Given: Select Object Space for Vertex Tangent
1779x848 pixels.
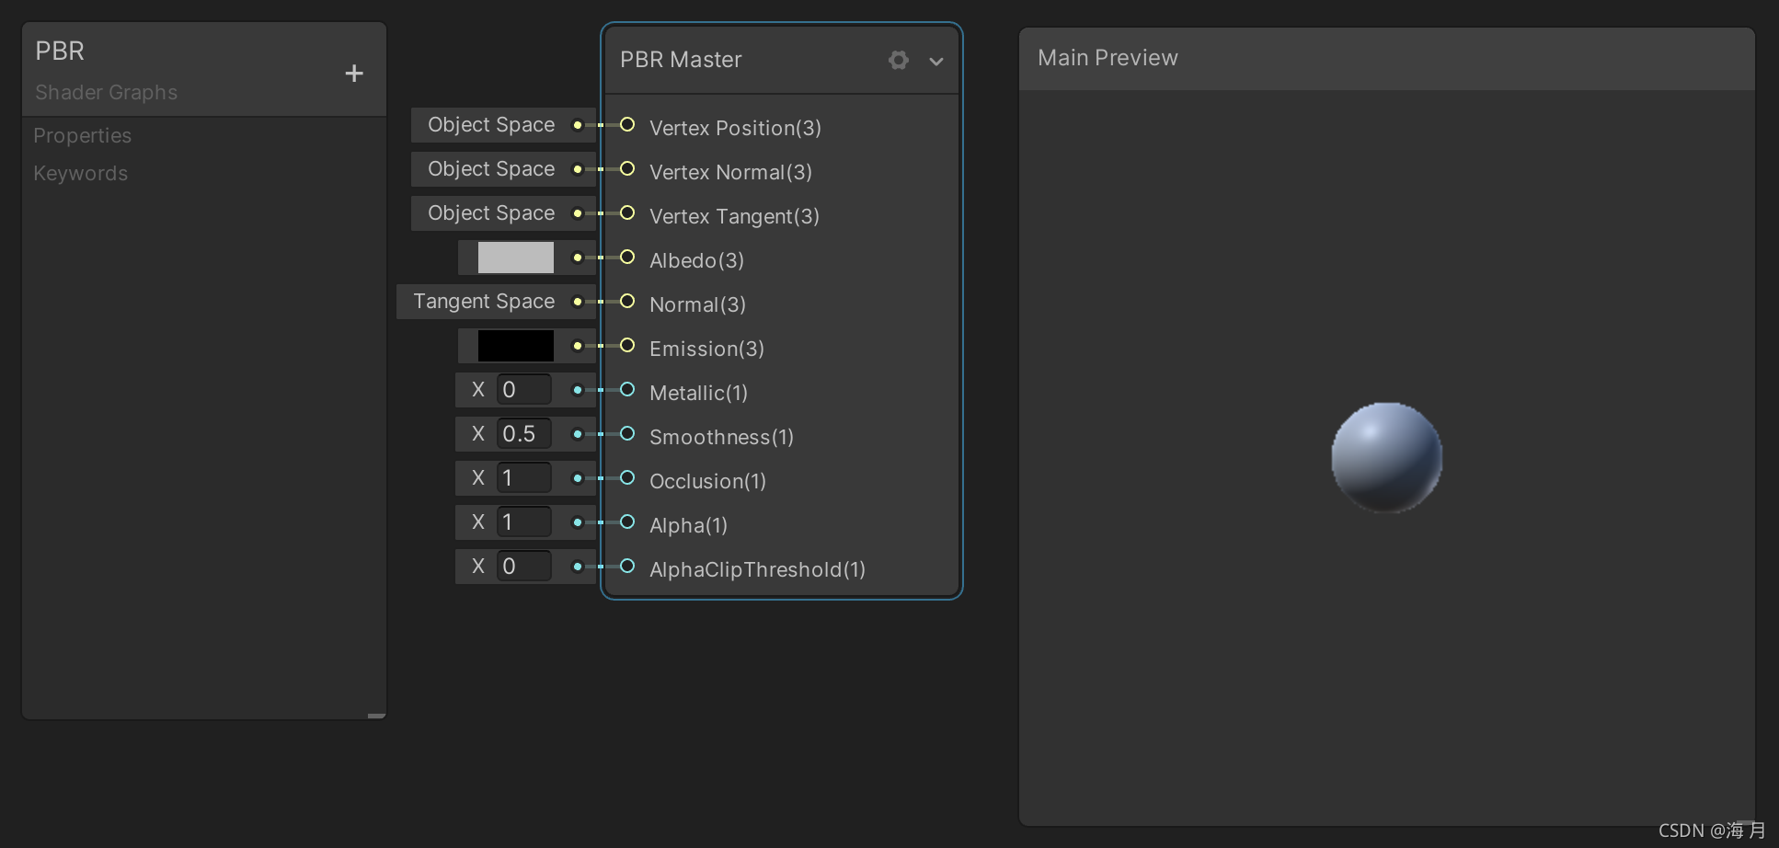Looking at the screenshot, I should tap(491, 213).
